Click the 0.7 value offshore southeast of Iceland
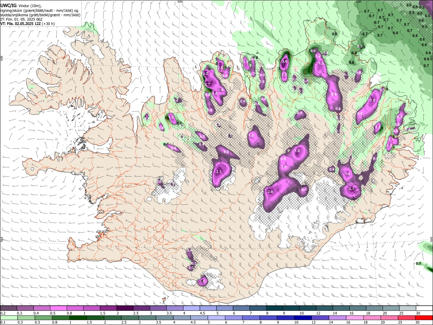 tap(418, 263)
